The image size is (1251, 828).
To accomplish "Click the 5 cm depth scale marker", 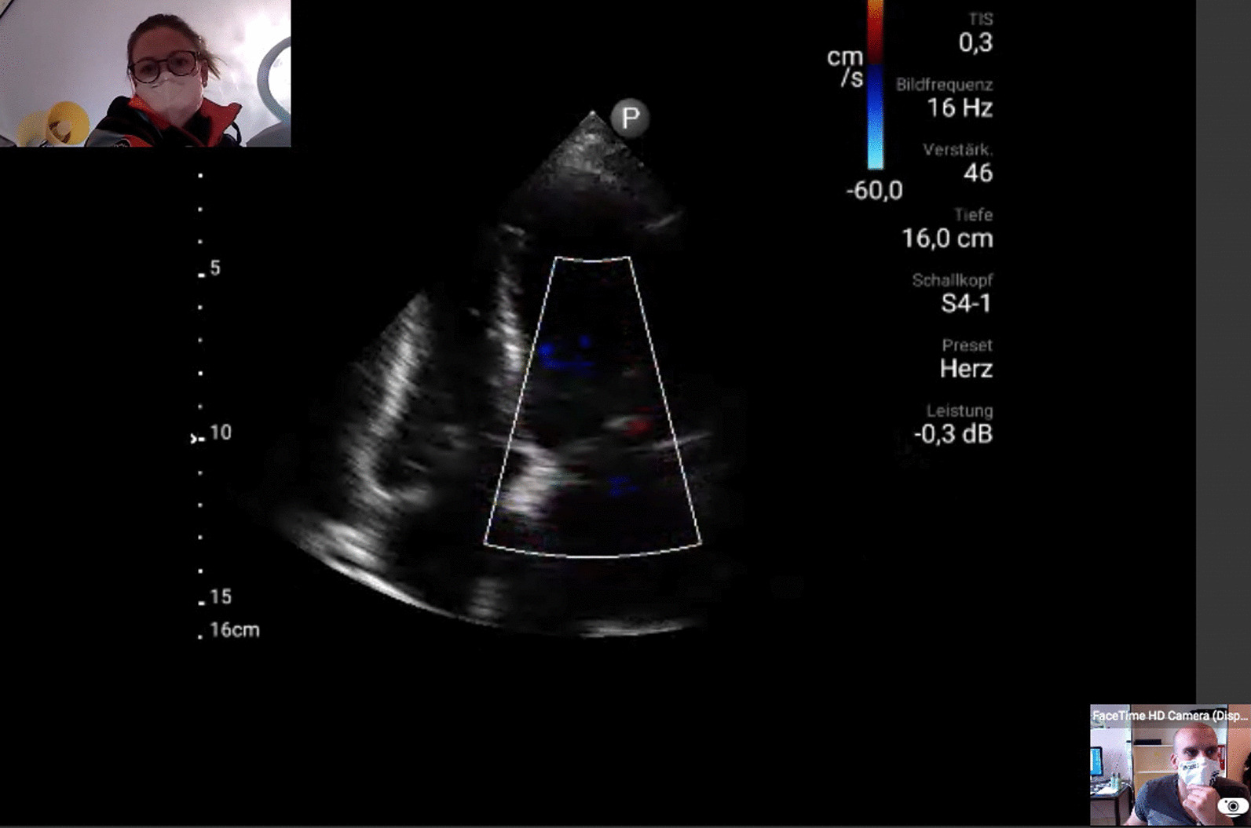I will click(214, 268).
